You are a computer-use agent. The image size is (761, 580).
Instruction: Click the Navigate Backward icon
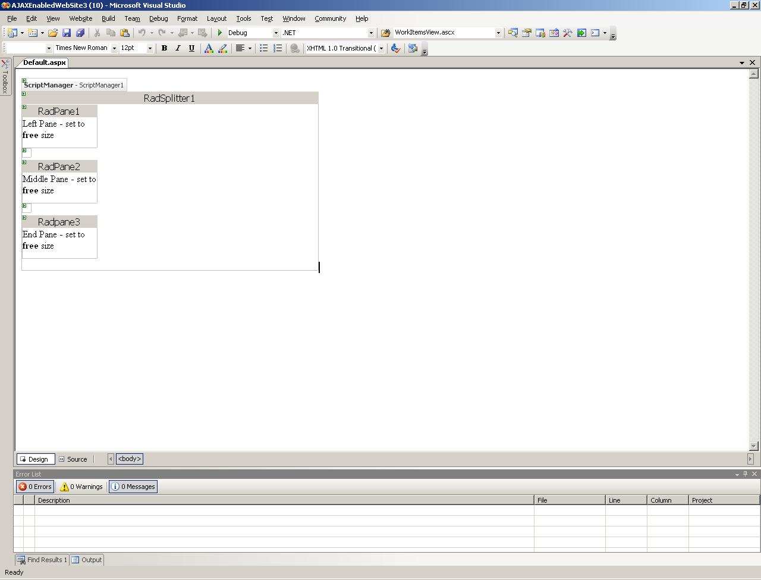[183, 33]
